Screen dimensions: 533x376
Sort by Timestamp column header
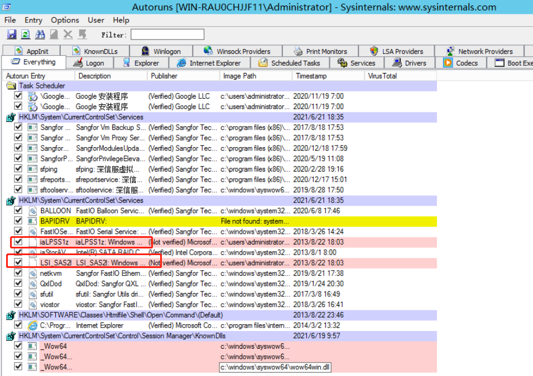click(311, 76)
